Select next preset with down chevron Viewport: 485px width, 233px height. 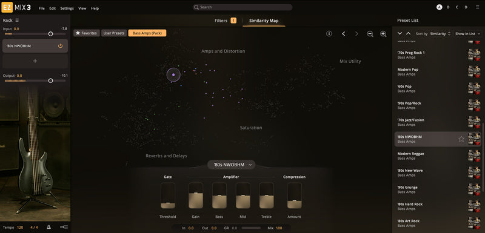pos(400,33)
